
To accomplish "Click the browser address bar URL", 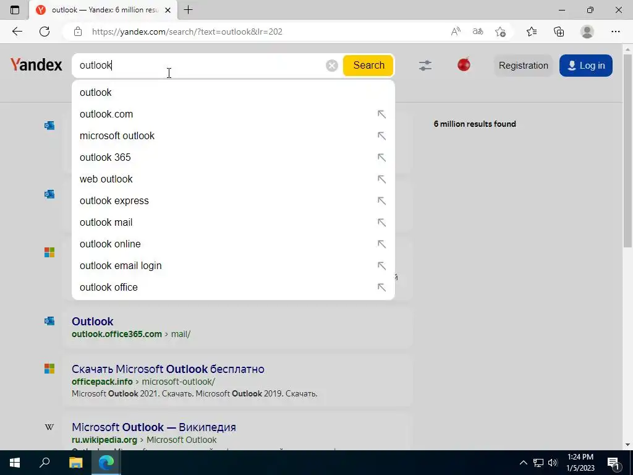I will [x=187, y=32].
